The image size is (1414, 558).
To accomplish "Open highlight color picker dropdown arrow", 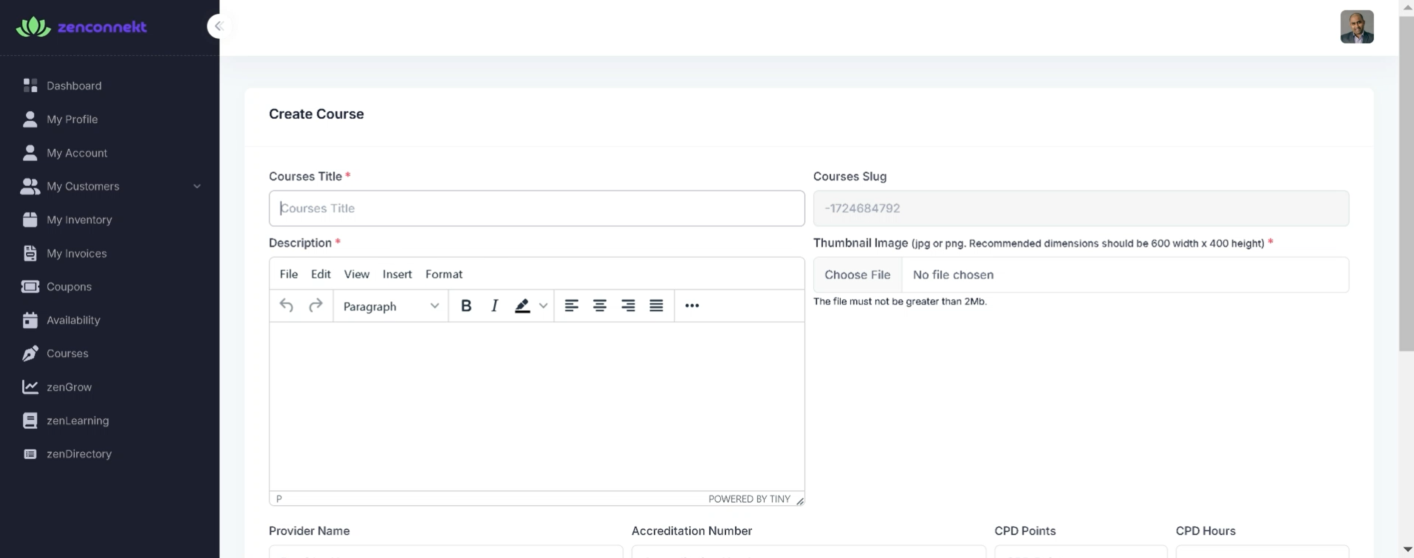I will point(543,306).
